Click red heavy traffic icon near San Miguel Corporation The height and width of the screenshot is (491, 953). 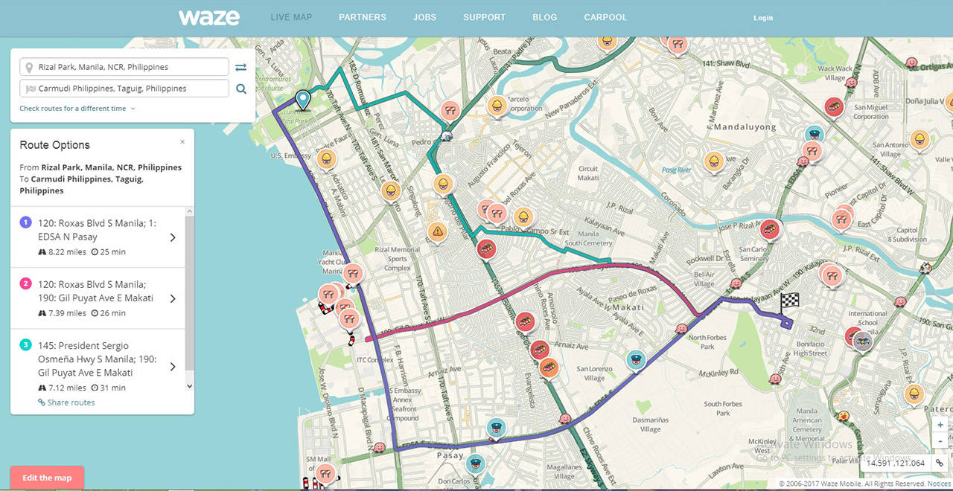pos(834,108)
